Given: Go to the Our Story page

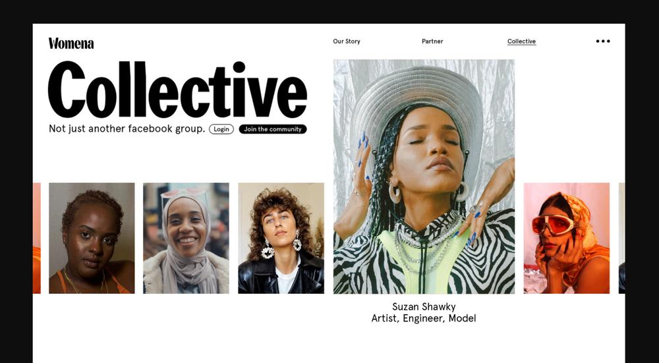Looking at the screenshot, I should tap(347, 41).
